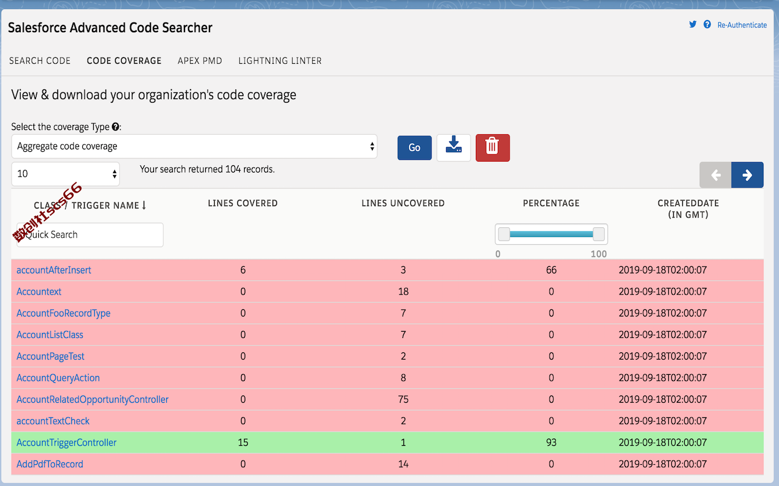
Task: Click the percentage slider maximum handle
Action: click(x=599, y=234)
